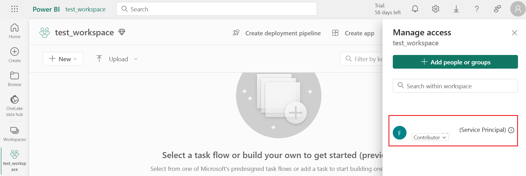The width and height of the screenshot is (526, 176).
Task: Go to Home in the sidebar
Action: point(15,31)
